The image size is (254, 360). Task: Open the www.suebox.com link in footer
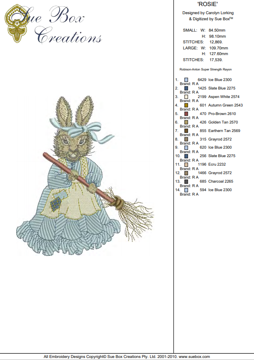point(194,356)
